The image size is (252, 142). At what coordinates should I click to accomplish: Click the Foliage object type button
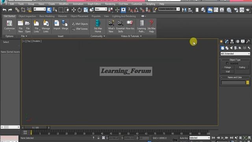[x=228, y=67]
